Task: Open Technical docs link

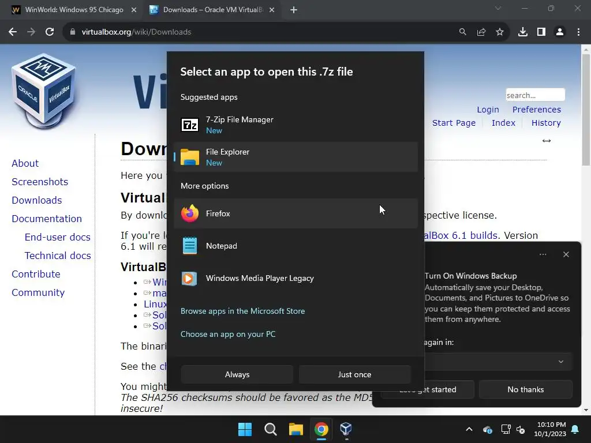Action: coord(58,256)
